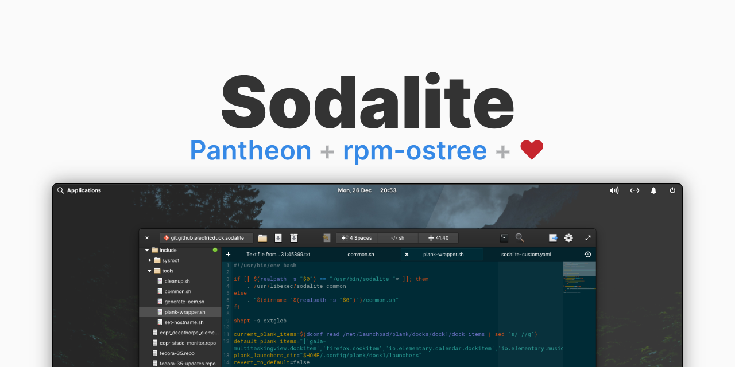Enter fullscreen with the expand-arrows icon
Viewport: 735px width, 367px height.
coord(587,237)
